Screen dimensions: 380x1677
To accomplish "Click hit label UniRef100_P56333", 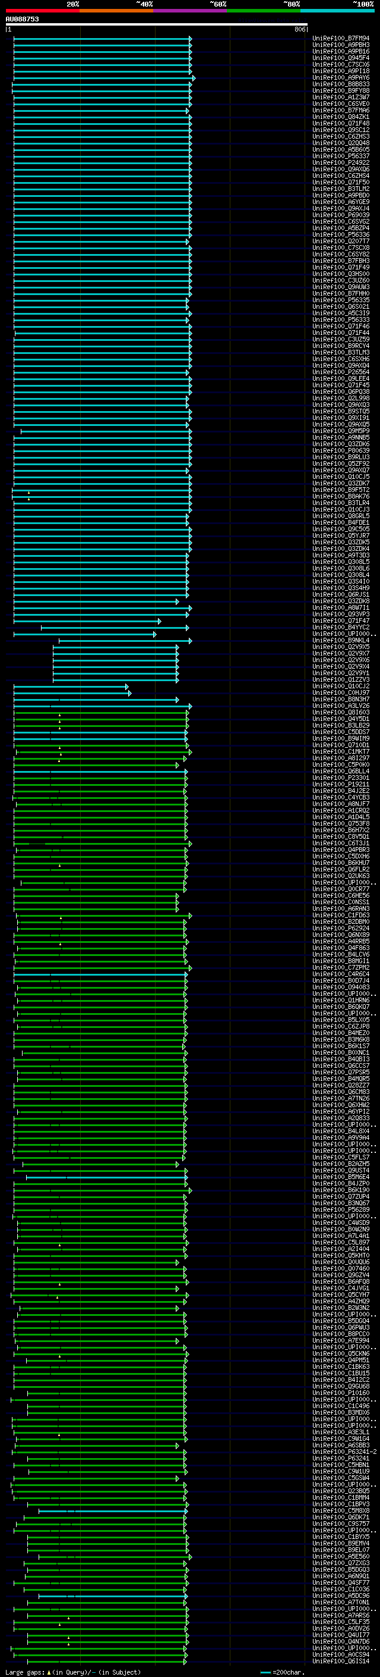I will point(341,319).
